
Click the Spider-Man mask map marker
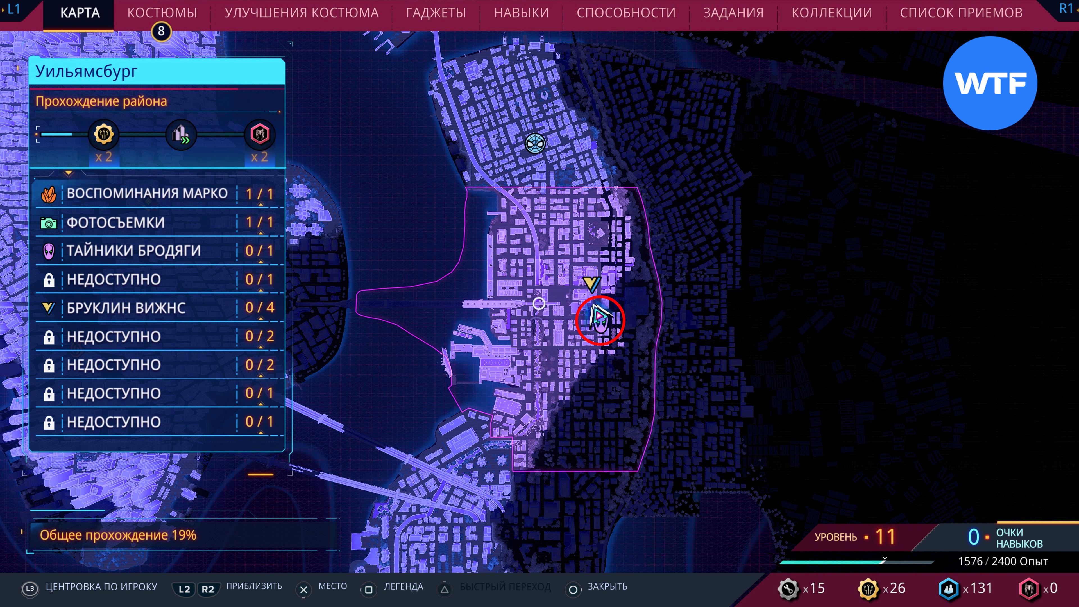(x=535, y=144)
